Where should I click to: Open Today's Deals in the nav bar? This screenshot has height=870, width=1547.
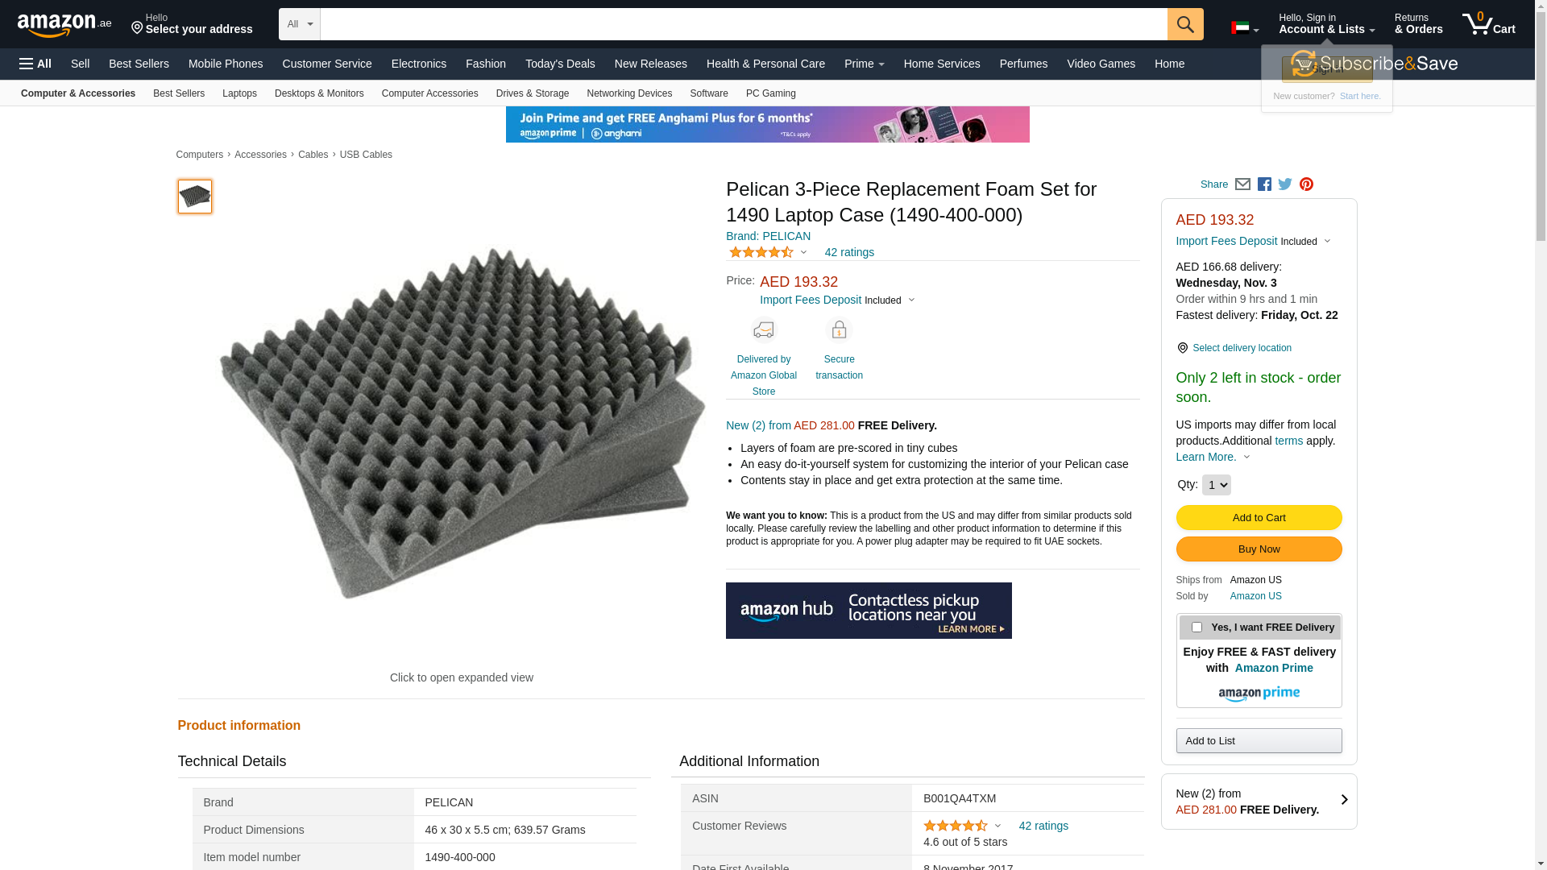point(560,64)
